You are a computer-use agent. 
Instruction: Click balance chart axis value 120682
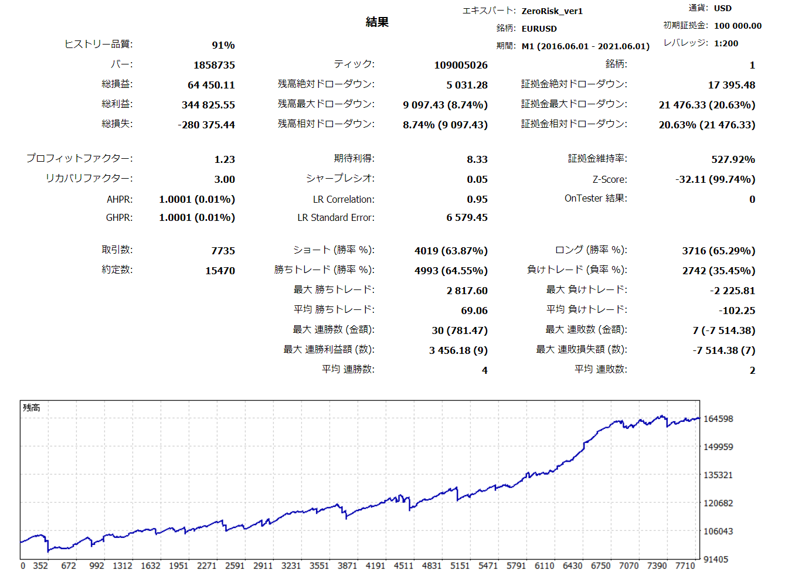coord(718,503)
